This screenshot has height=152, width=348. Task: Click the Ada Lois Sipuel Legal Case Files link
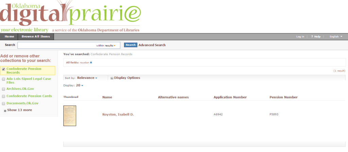coord(29,81)
